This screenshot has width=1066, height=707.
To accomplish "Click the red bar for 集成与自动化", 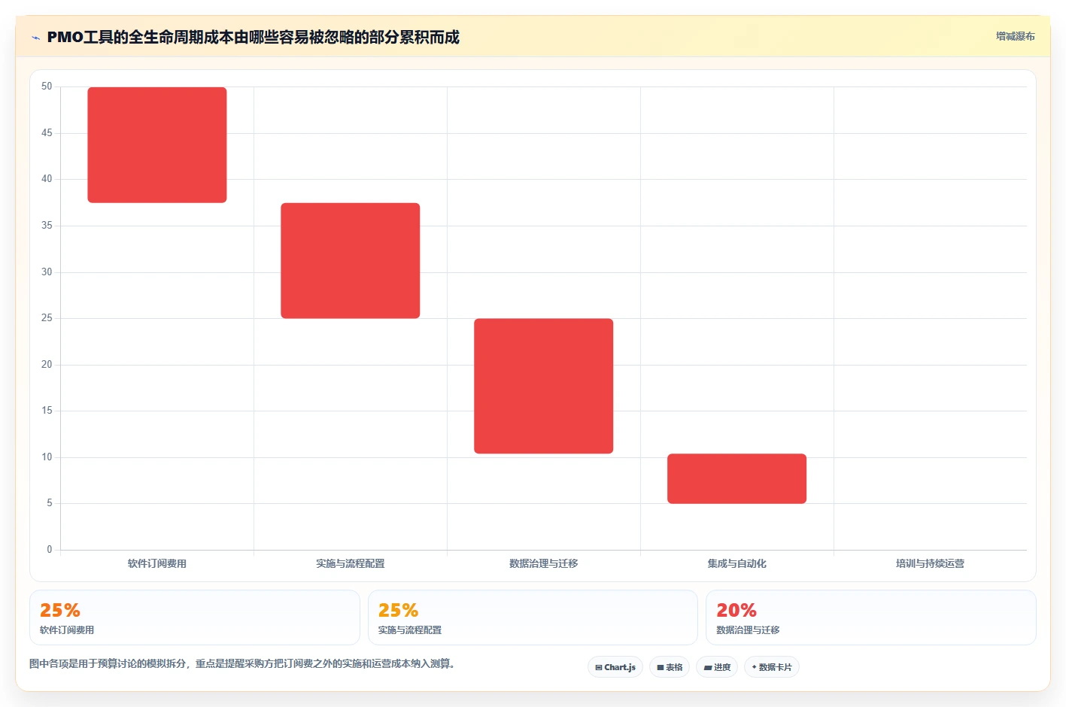I will [737, 478].
